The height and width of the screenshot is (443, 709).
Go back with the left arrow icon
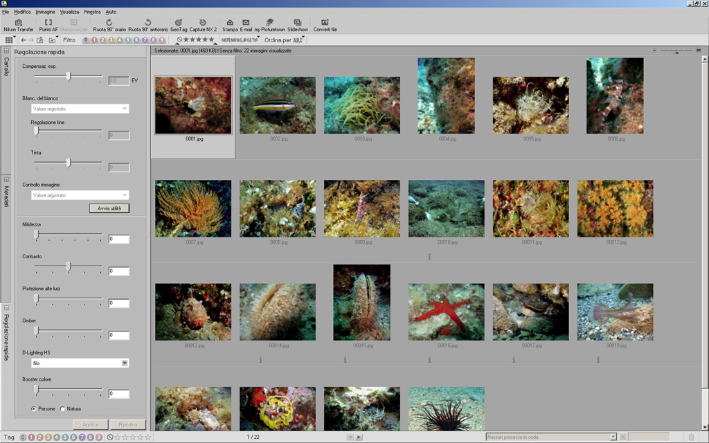coord(24,40)
